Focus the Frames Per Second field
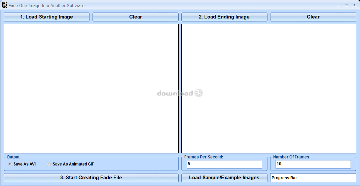The image size is (360, 186). point(224,164)
